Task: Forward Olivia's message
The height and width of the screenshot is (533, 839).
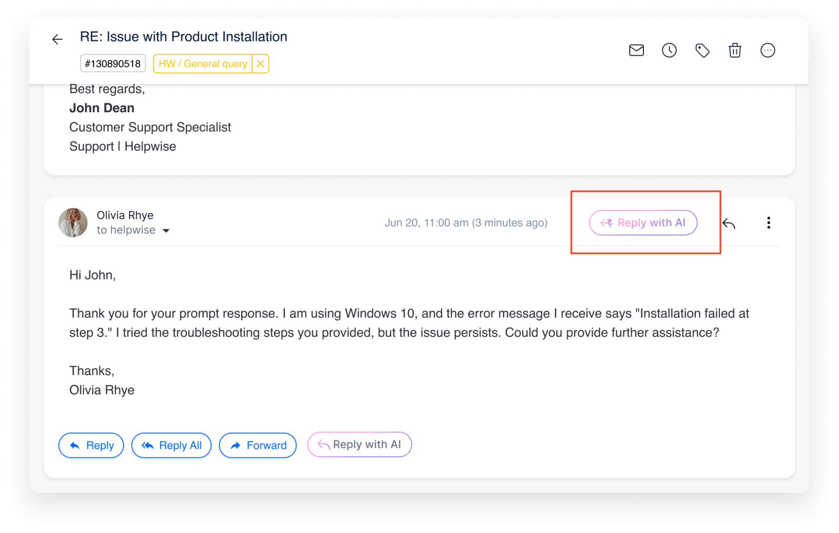Action: pos(257,445)
